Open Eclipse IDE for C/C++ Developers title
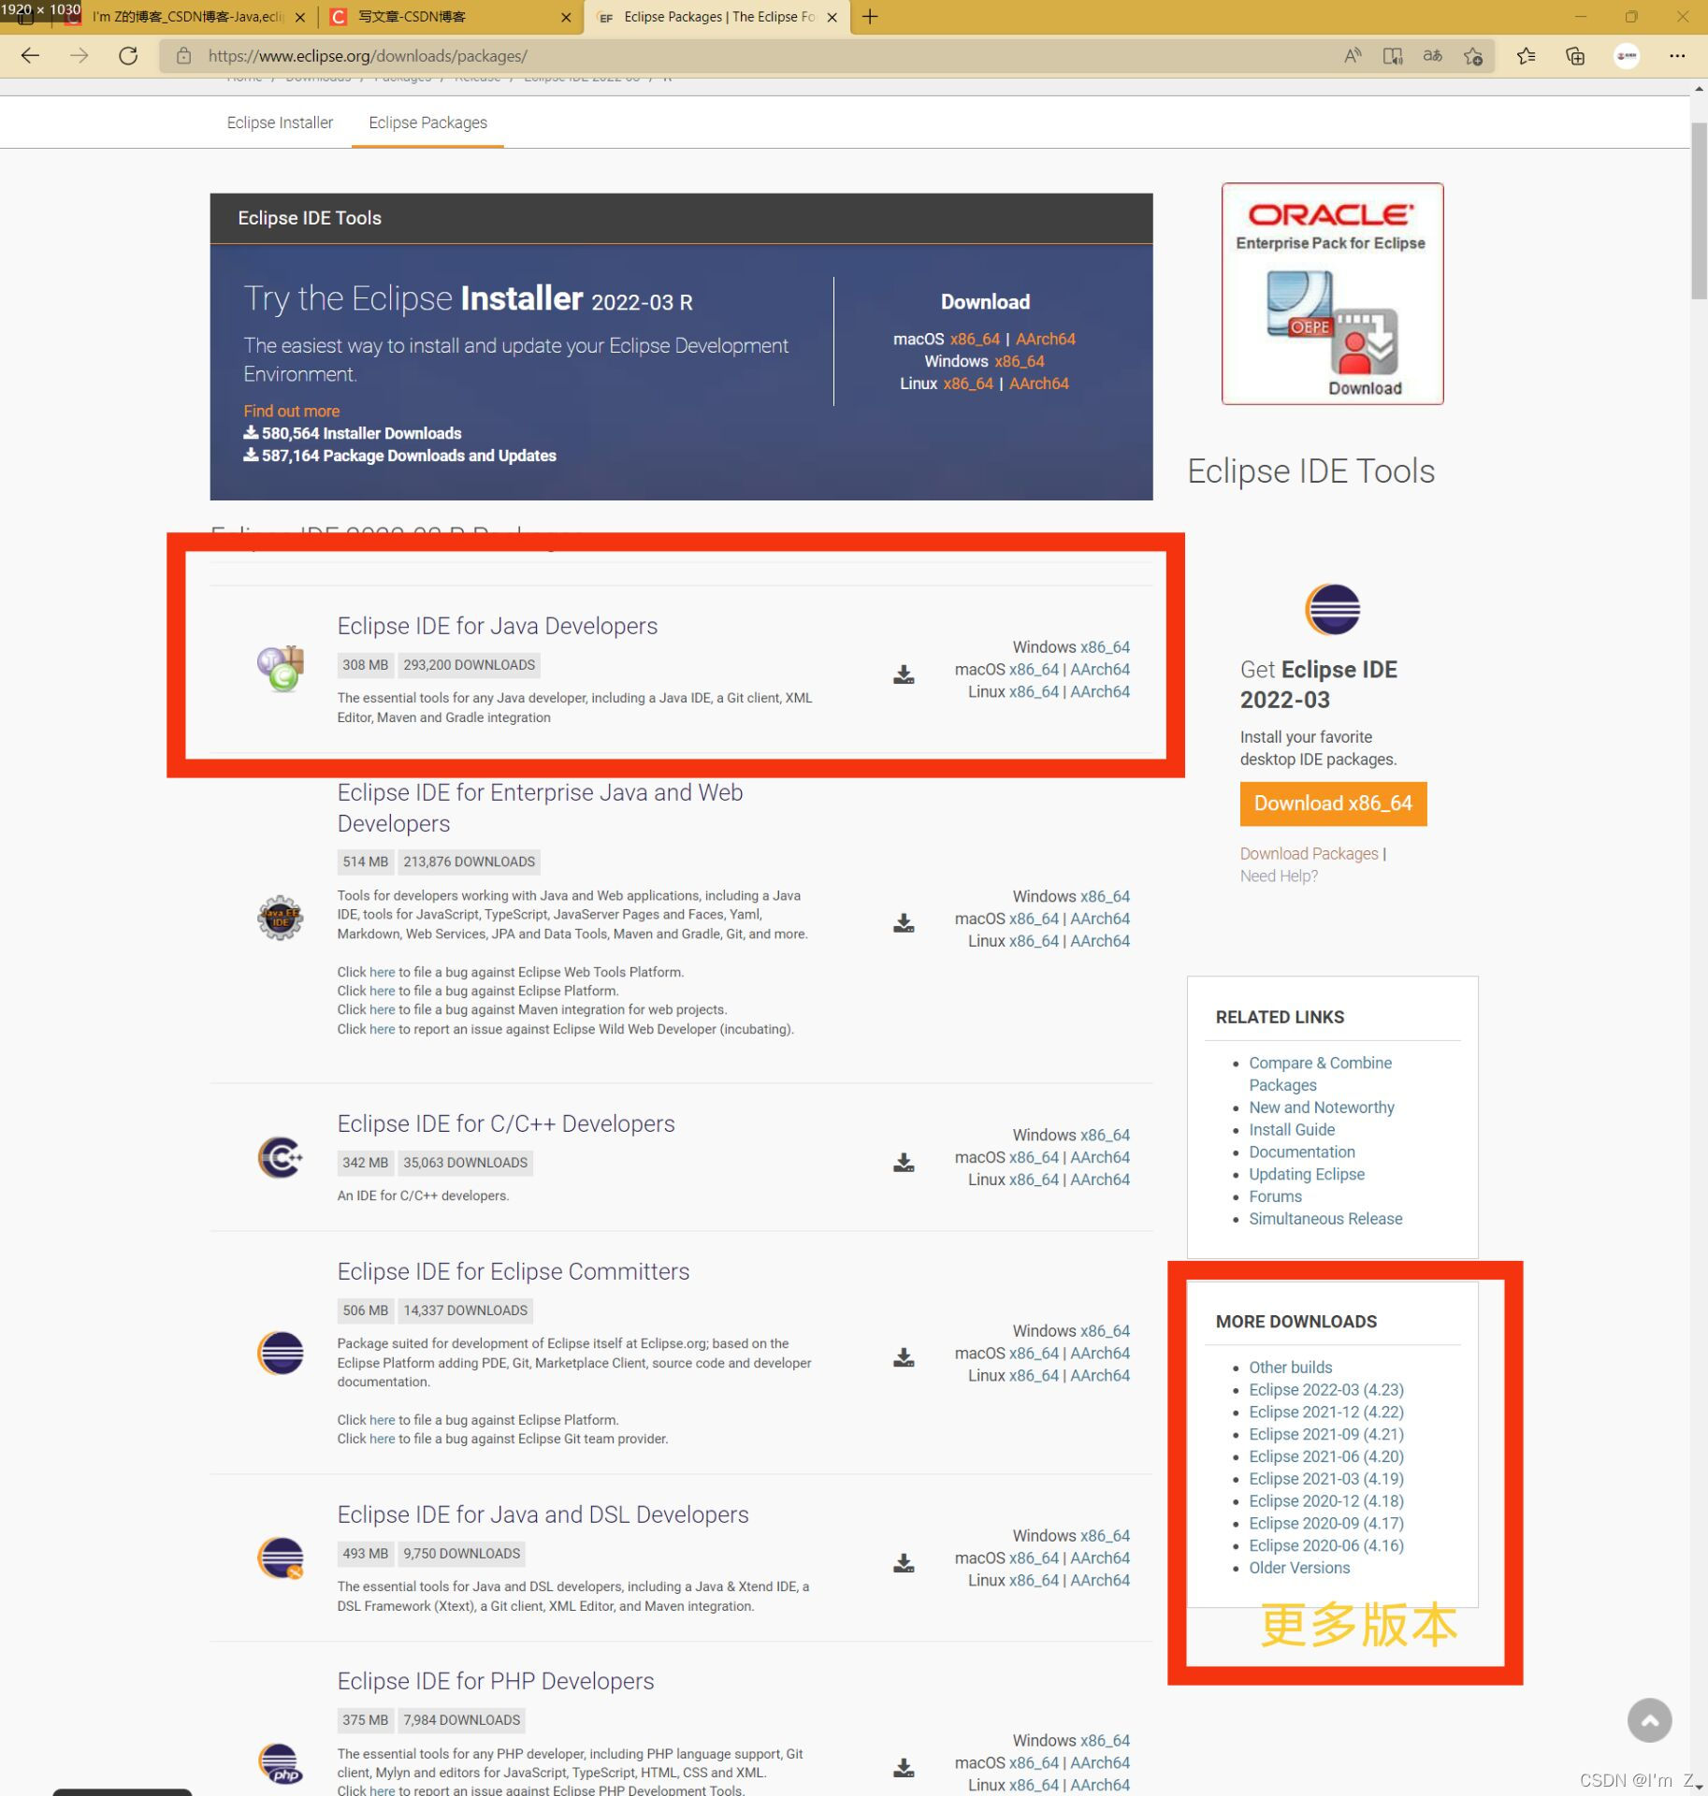The height and width of the screenshot is (1796, 1708). pyautogui.click(x=506, y=1123)
